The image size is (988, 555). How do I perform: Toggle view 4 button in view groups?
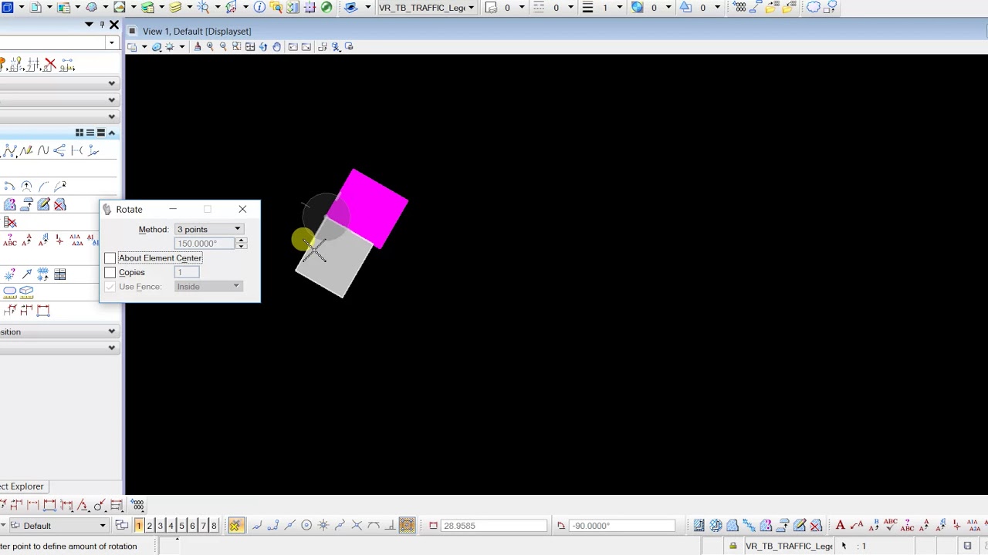pos(171,526)
